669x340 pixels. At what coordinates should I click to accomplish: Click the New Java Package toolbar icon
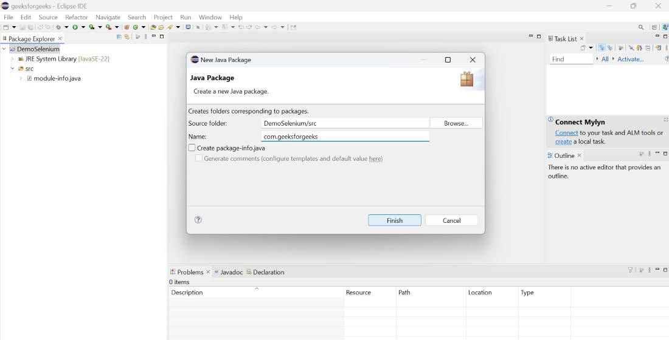point(127,27)
